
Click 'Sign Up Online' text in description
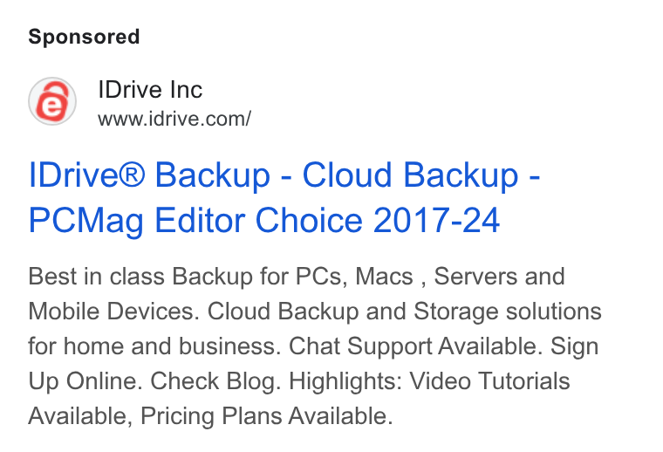coord(313,364)
